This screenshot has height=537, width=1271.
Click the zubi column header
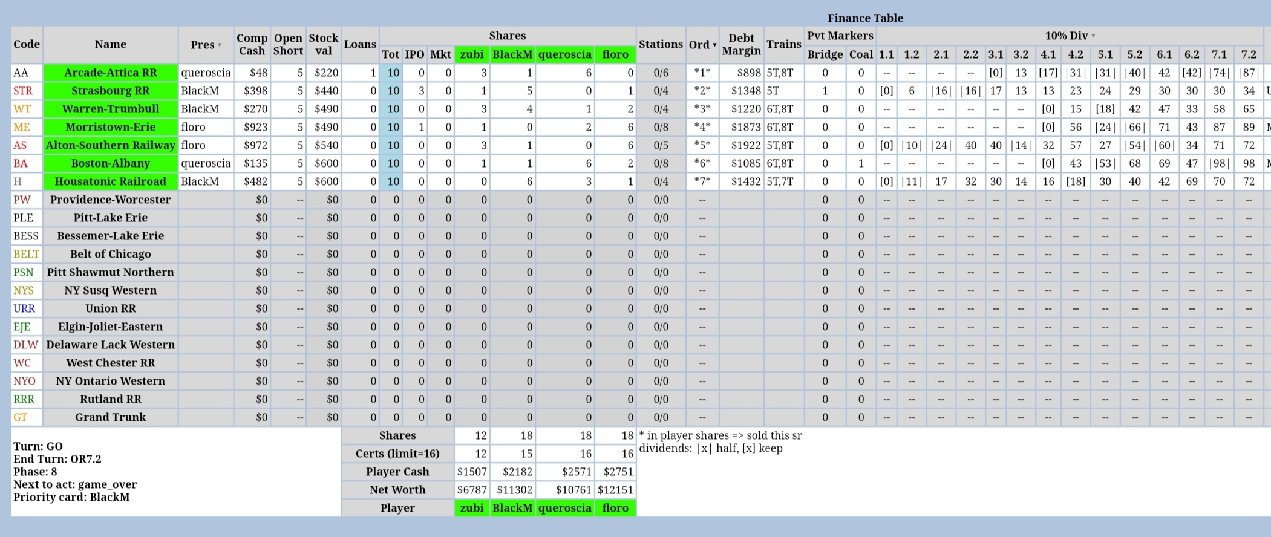click(x=472, y=54)
